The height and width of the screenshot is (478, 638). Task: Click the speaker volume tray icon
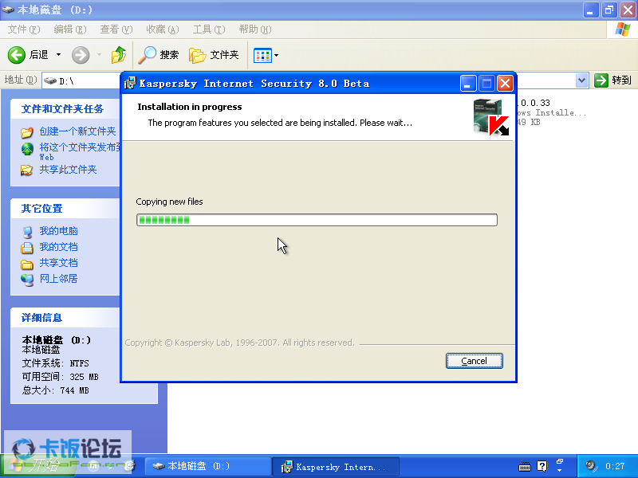pyautogui.click(x=591, y=466)
